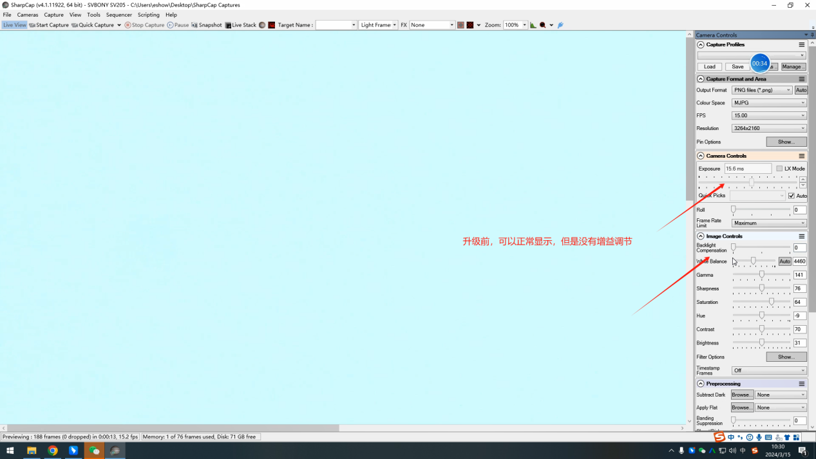Click the Subtract Dark Browse button
This screenshot has width=816, height=459.
click(x=742, y=395)
